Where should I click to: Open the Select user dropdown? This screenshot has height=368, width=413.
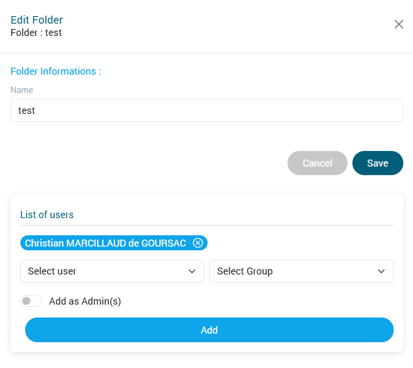[107, 271]
